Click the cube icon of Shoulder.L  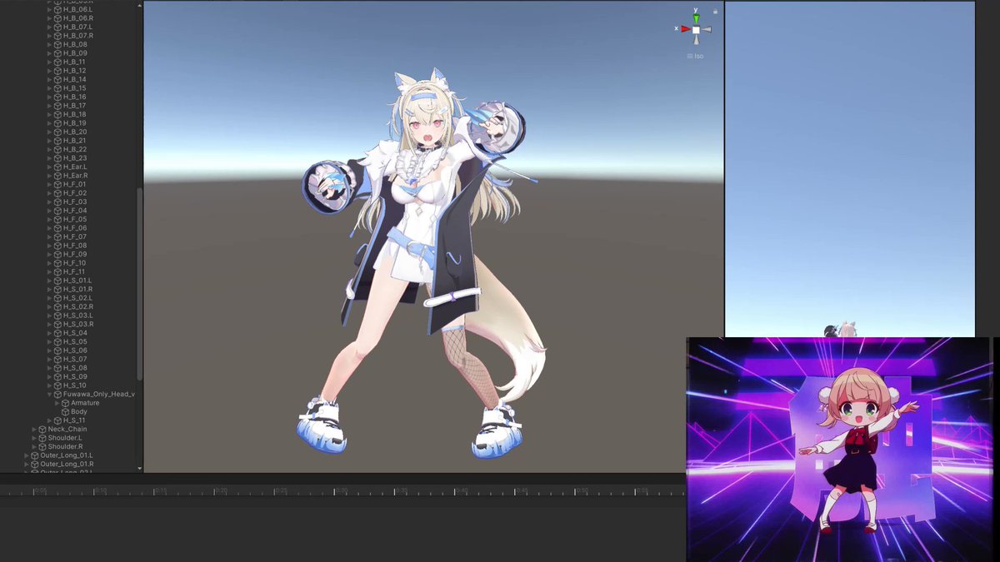click(42, 438)
